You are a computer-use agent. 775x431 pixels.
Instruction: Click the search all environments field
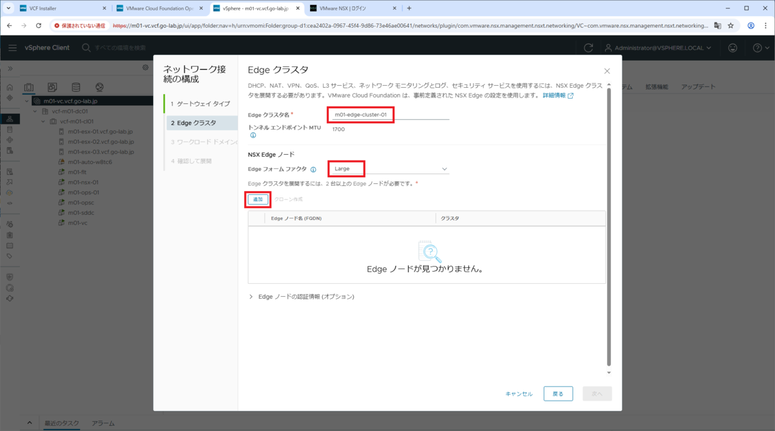point(120,48)
